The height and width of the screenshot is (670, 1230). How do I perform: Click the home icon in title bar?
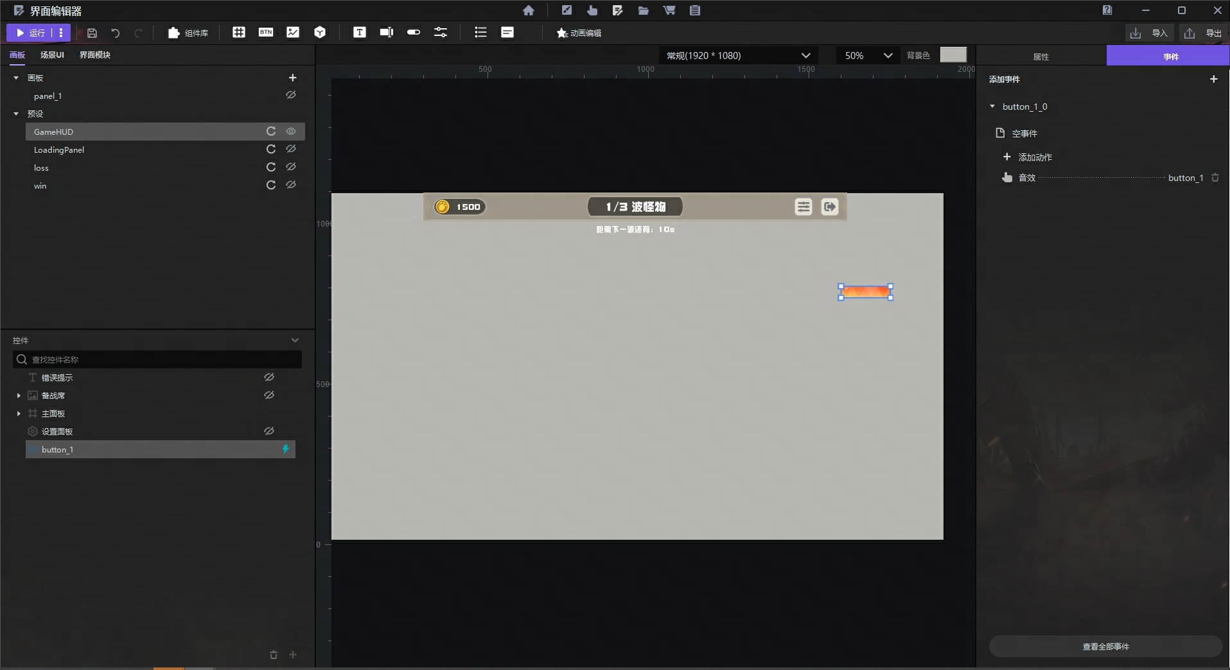tap(529, 10)
